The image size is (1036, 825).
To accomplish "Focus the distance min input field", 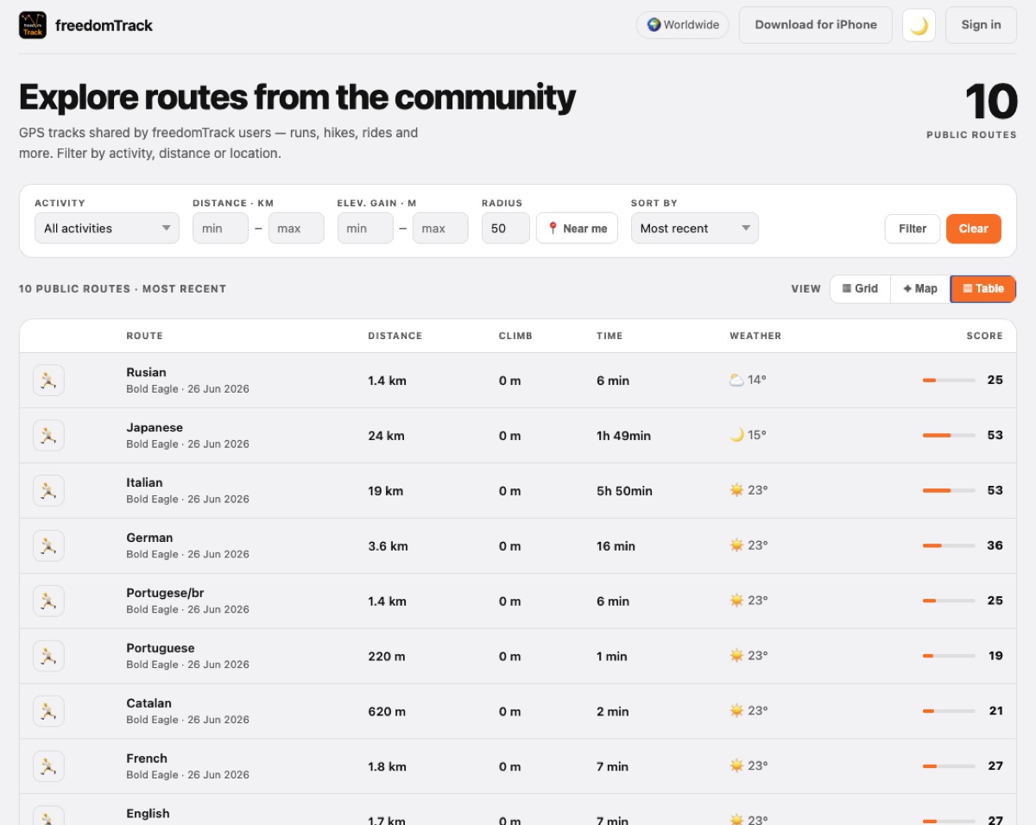I will coord(220,229).
